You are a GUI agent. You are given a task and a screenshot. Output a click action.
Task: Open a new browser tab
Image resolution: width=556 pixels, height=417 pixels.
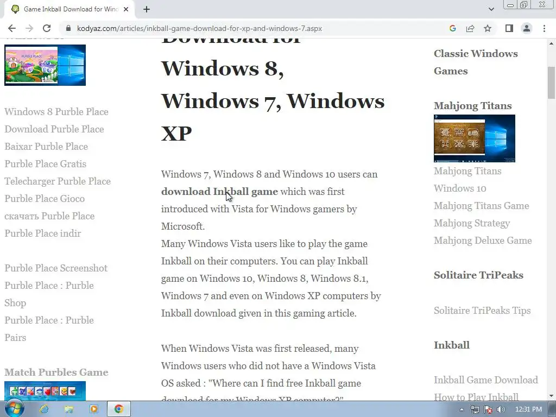[147, 9]
